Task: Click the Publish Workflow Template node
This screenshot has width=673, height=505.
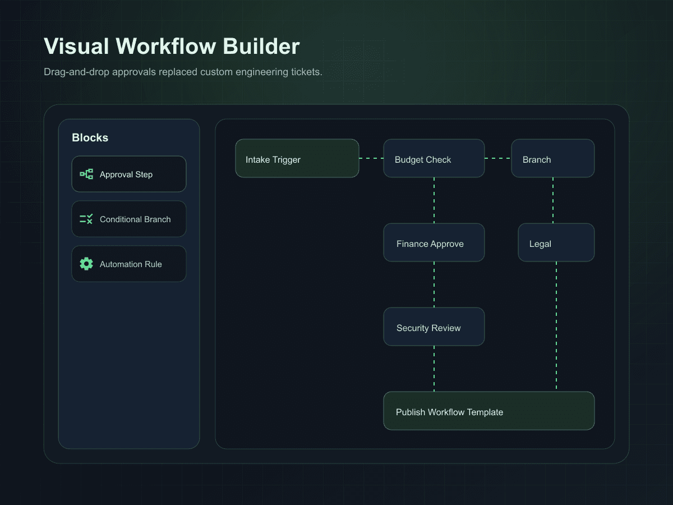Action: coord(489,411)
